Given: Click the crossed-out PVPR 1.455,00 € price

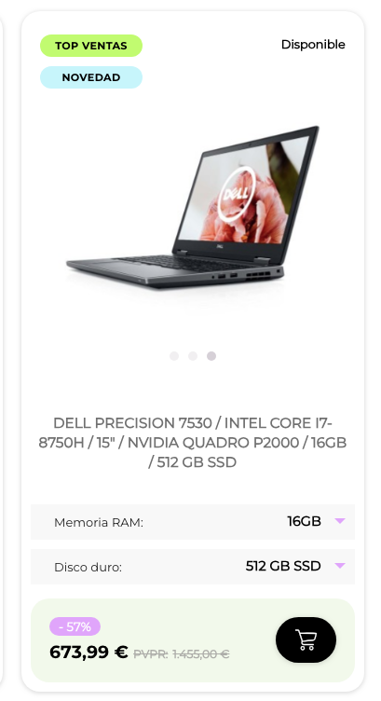Looking at the screenshot, I should pyautogui.click(x=182, y=654).
